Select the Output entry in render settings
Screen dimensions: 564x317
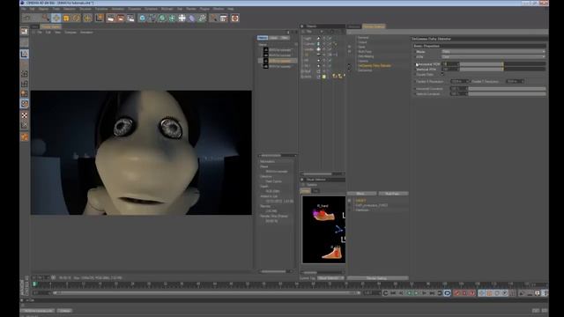[362, 42]
